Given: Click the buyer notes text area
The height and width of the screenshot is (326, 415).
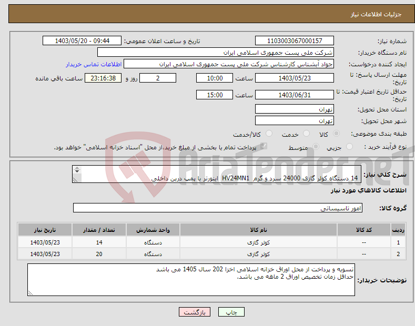Looking at the screenshot, I should [191, 280].
